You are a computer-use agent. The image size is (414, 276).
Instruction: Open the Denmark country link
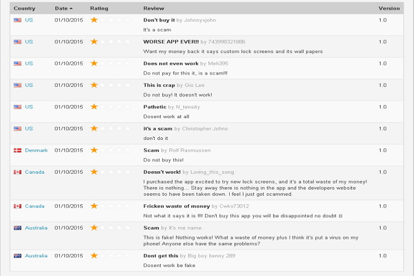click(x=37, y=150)
